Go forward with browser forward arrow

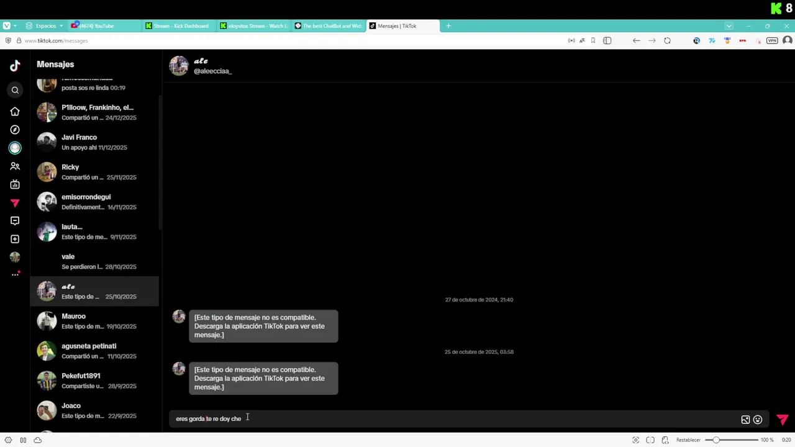pyautogui.click(x=652, y=40)
